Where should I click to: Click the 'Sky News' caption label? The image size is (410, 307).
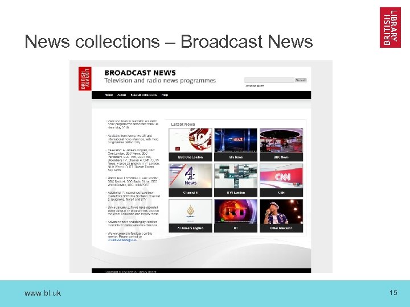pyautogui.click(x=236, y=157)
